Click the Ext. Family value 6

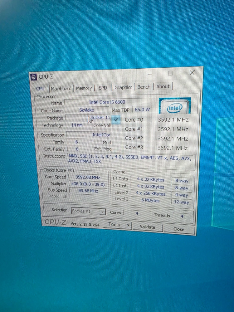point(77,149)
